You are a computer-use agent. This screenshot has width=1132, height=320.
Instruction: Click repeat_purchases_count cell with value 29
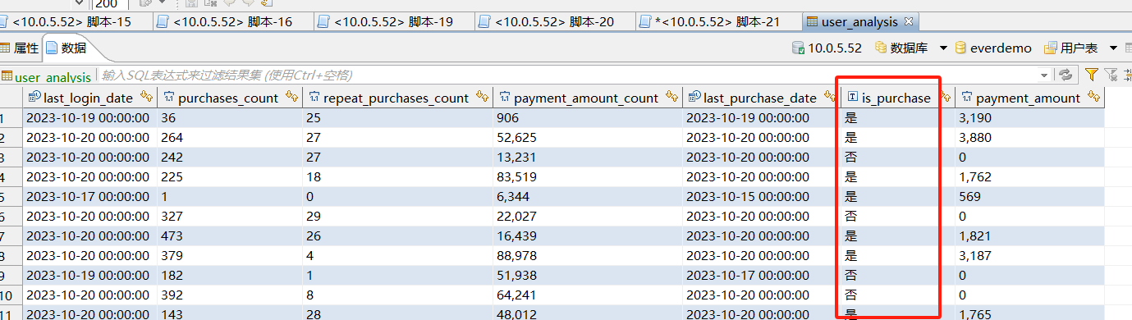coord(397,217)
